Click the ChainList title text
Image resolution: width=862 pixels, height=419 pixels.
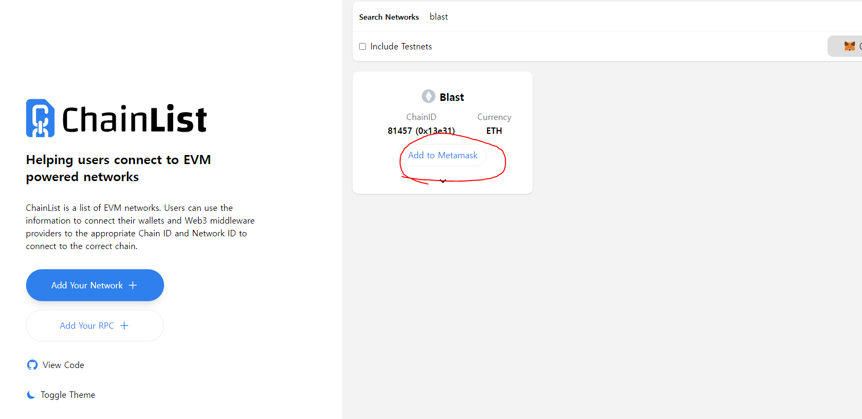click(134, 119)
